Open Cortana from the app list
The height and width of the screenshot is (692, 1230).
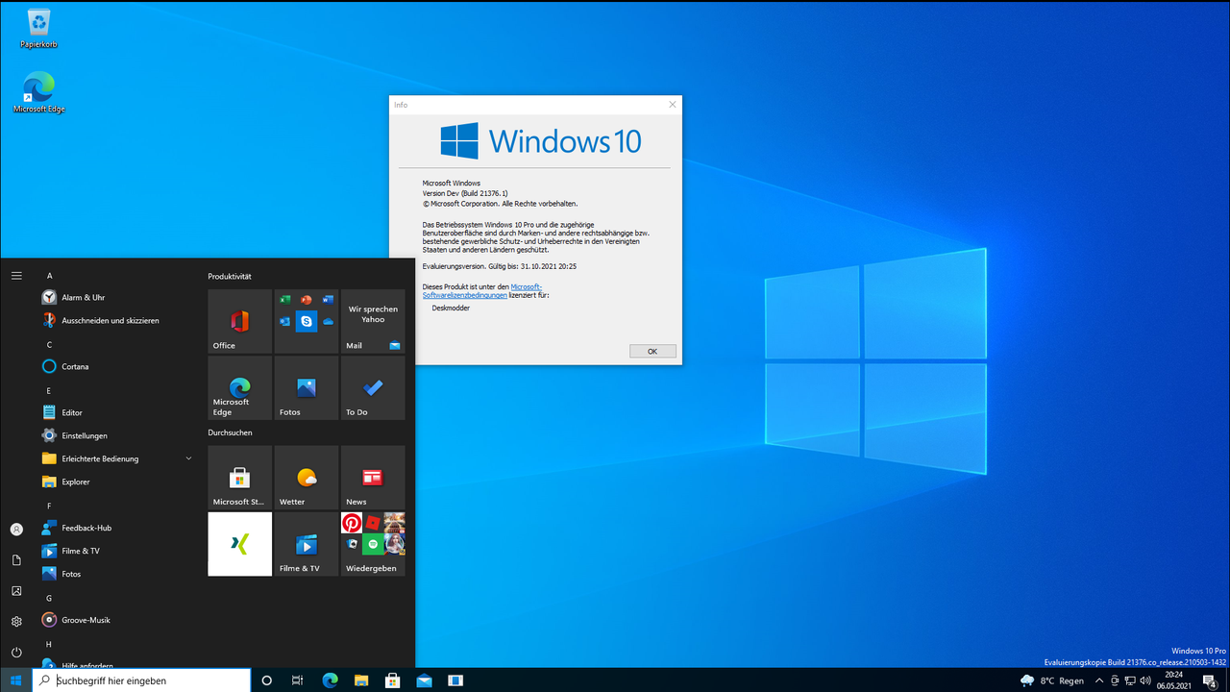tap(115, 366)
